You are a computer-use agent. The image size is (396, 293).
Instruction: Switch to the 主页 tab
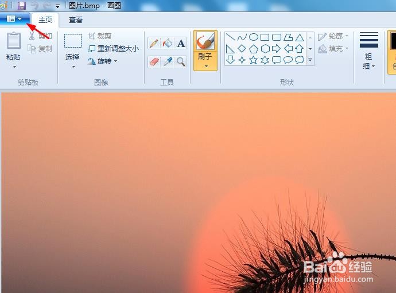pyautogui.click(x=45, y=20)
